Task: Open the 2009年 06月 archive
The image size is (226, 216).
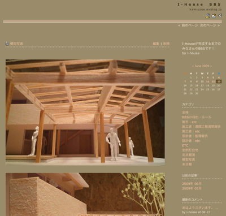Action: [192, 184]
